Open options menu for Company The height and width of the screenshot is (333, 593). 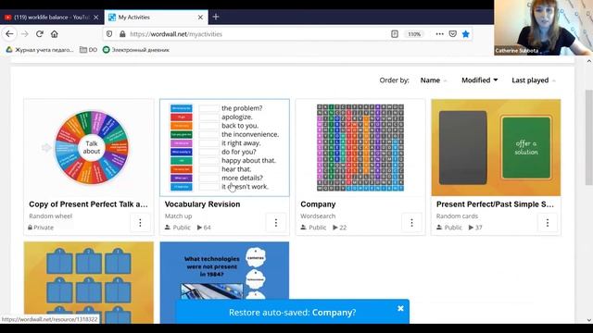[411, 223]
